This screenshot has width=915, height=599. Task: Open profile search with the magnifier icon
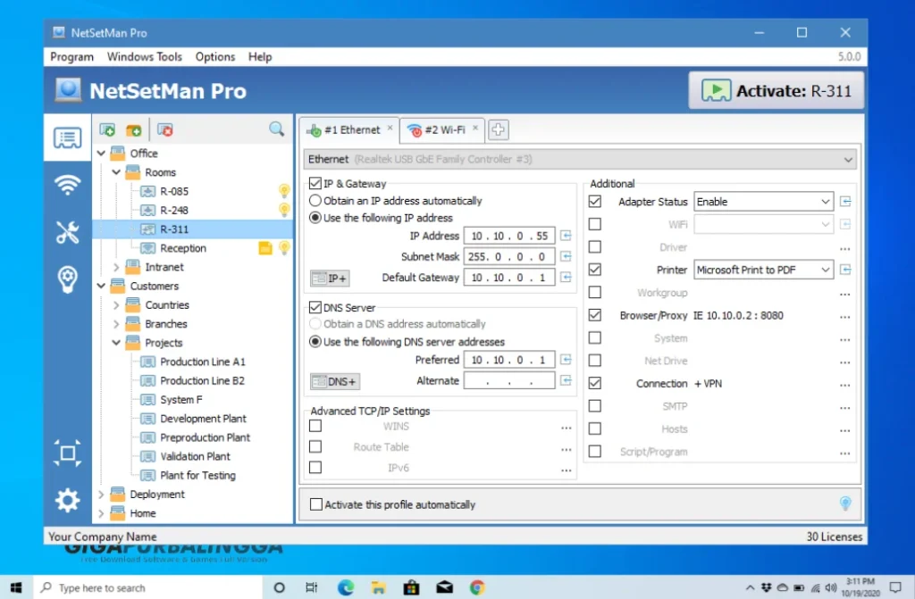coord(276,129)
